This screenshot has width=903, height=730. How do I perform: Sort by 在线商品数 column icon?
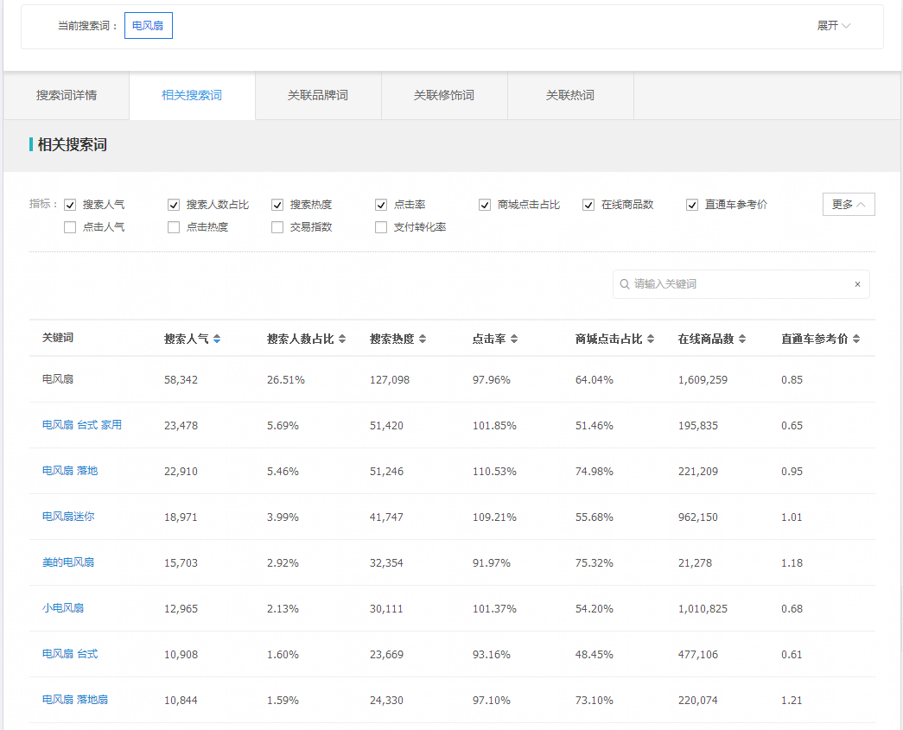[x=741, y=340]
